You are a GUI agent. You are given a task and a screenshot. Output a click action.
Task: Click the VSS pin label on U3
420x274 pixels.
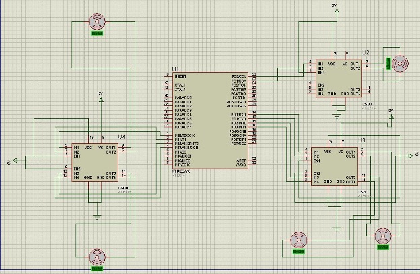point(328,152)
